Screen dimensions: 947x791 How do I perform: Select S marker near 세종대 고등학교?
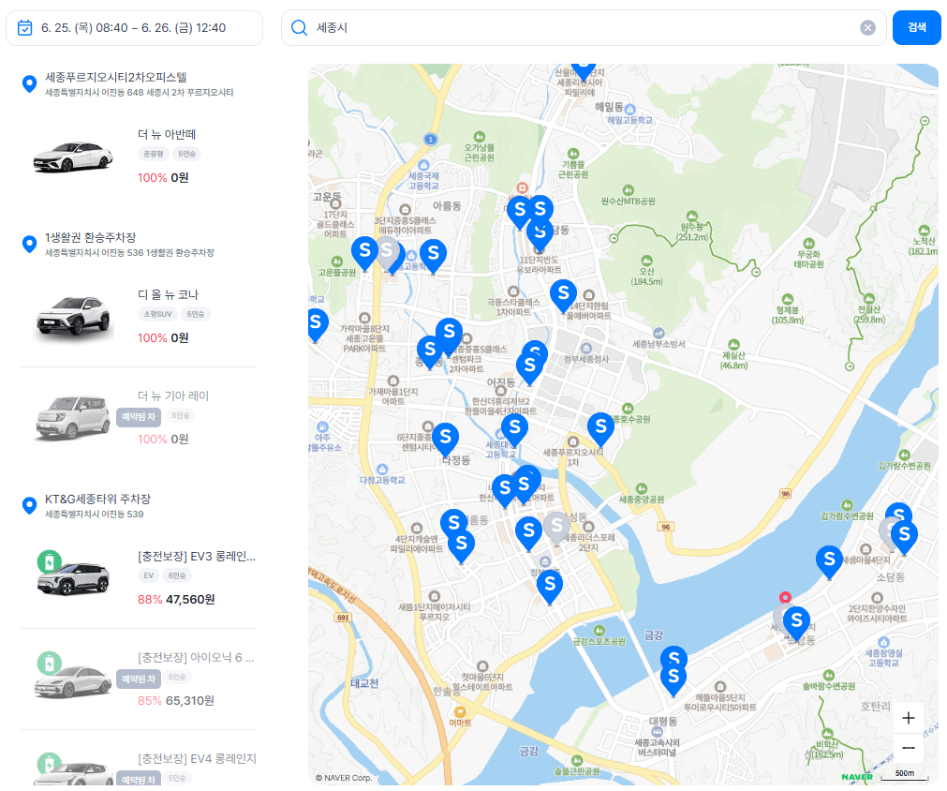click(x=514, y=429)
